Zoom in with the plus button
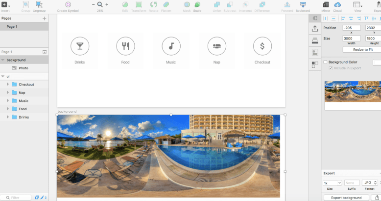 107,4
